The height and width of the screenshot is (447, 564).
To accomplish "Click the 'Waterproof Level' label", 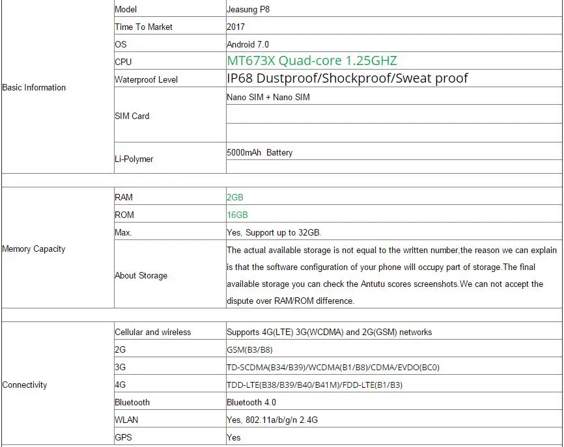I will click(x=146, y=80).
